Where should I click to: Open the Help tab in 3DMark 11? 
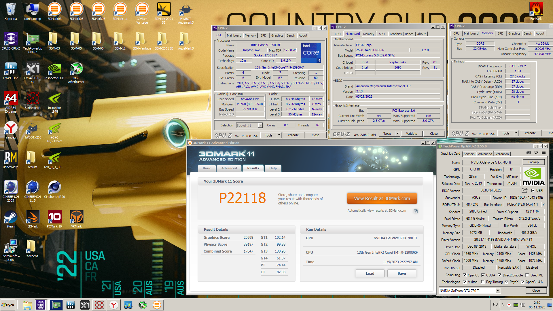click(273, 168)
